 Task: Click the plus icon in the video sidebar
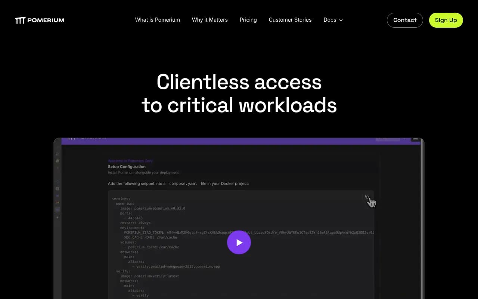pyautogui.click(x=57, y=218)
